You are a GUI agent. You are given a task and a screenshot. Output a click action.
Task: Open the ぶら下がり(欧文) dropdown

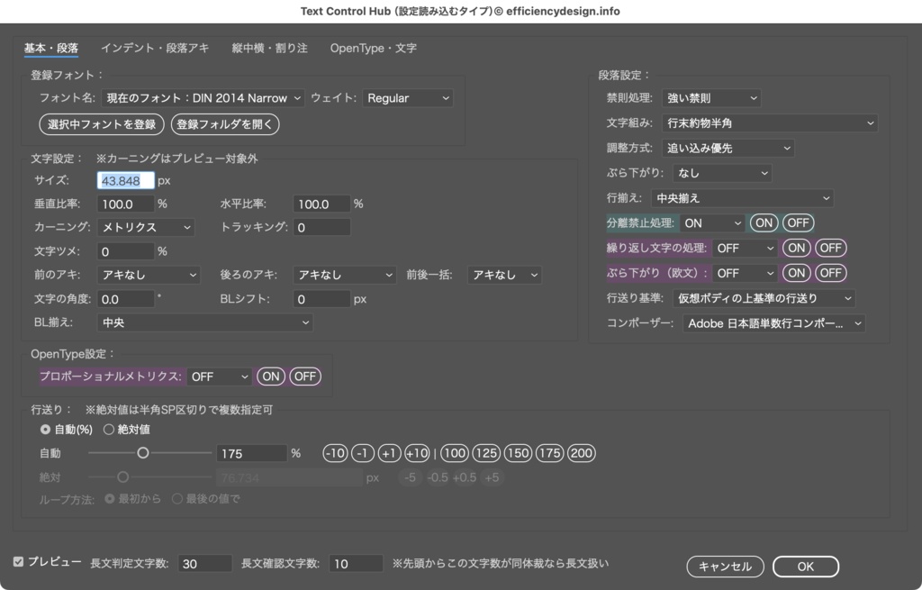[x=745, y=274]
